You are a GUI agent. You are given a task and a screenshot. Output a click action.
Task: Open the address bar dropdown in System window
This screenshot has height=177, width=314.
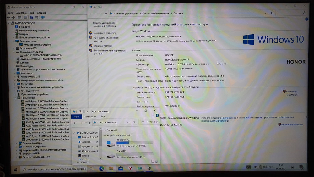click(266, 13)
